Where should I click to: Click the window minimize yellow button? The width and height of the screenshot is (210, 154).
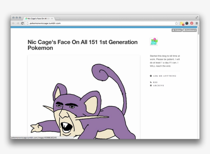pyautogui.click(x=17, y=18)
